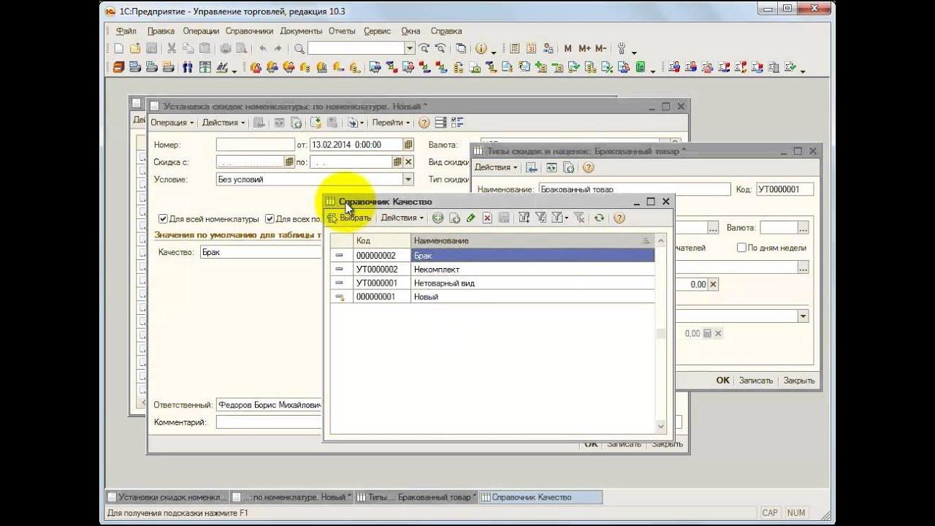Clear the Скидка по date with X button

click(408, 161)
